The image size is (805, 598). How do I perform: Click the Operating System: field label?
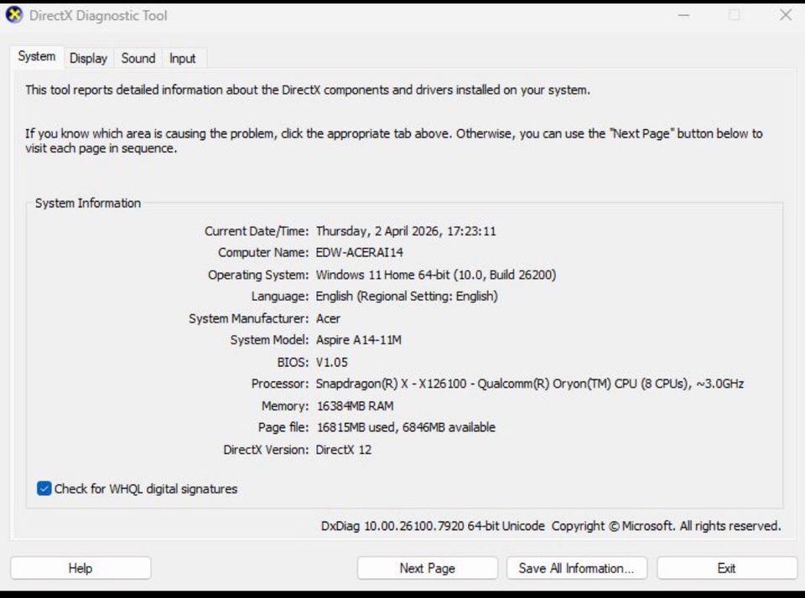(x=258, y=275)
